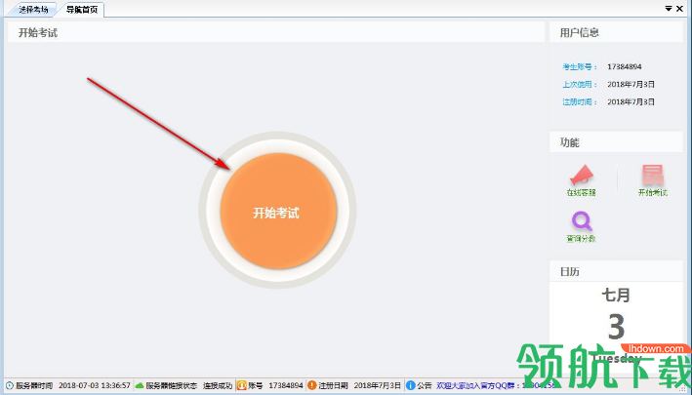Image resolution: width=692 pixels, height=395 pixels.
Task: Click server time 2018-07-03 13:36:57
Action: point(95,385)
